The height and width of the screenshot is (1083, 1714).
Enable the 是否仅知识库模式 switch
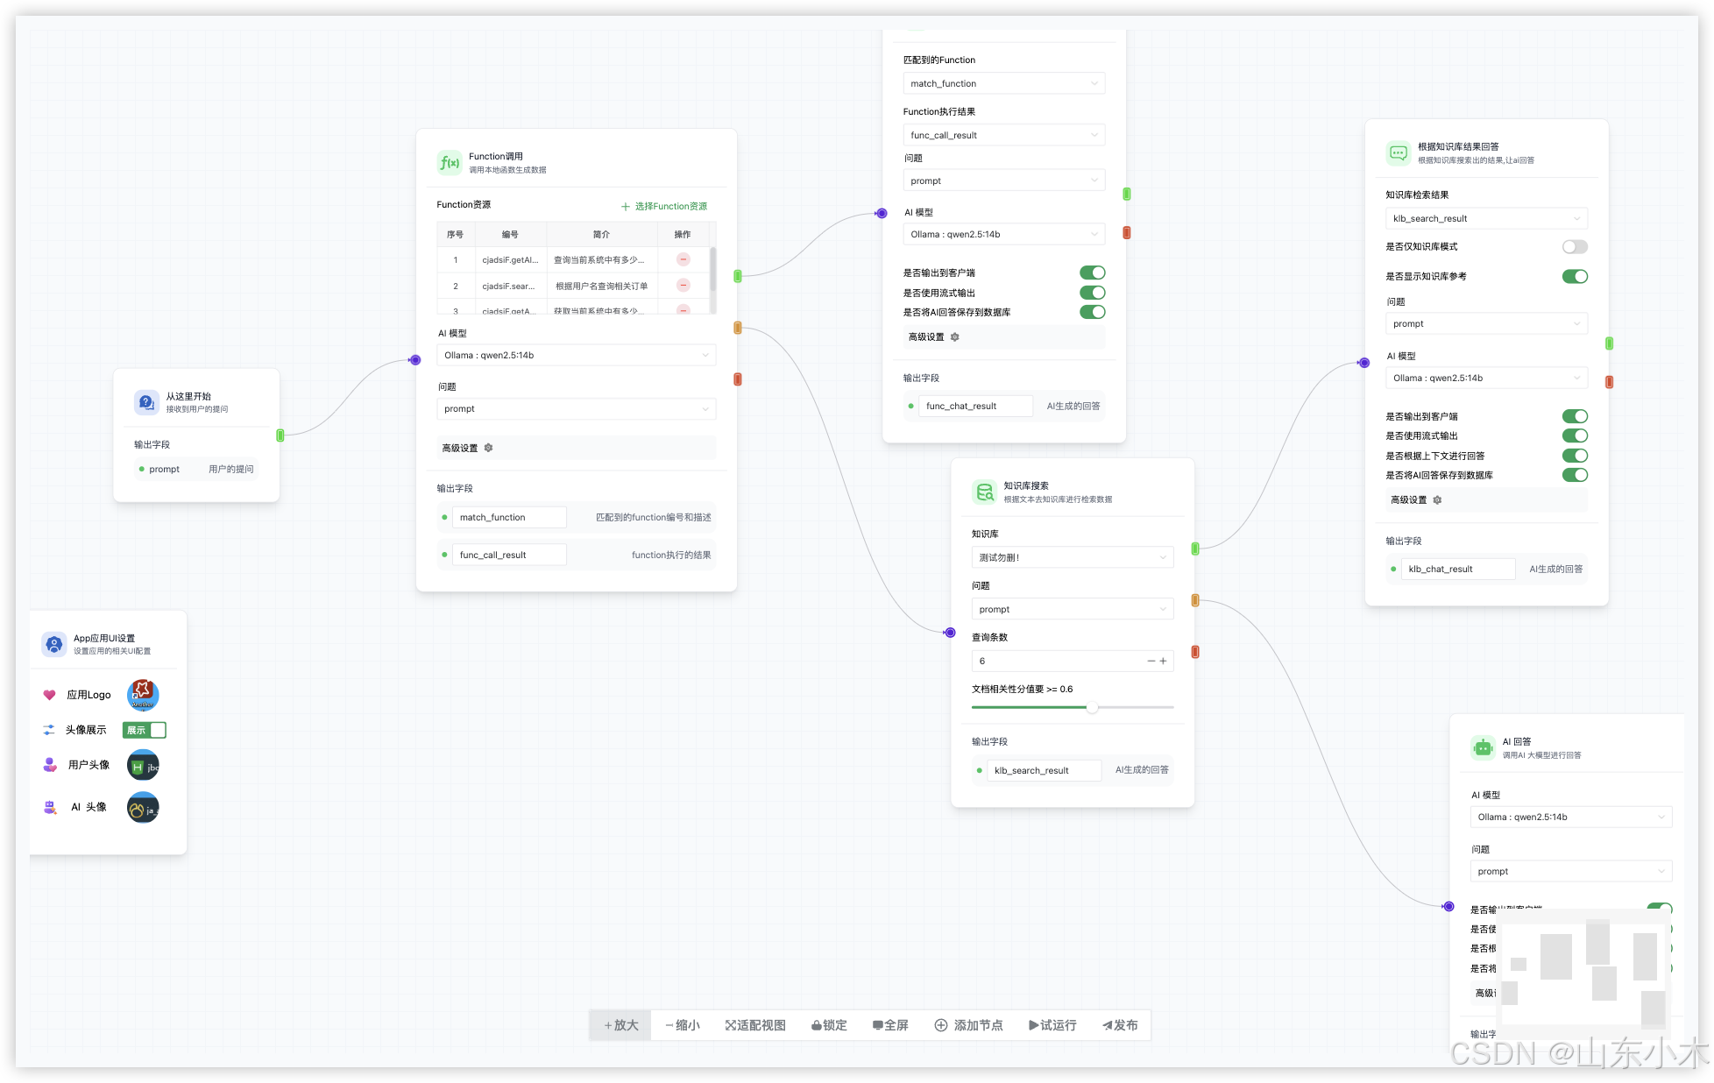1574,247
